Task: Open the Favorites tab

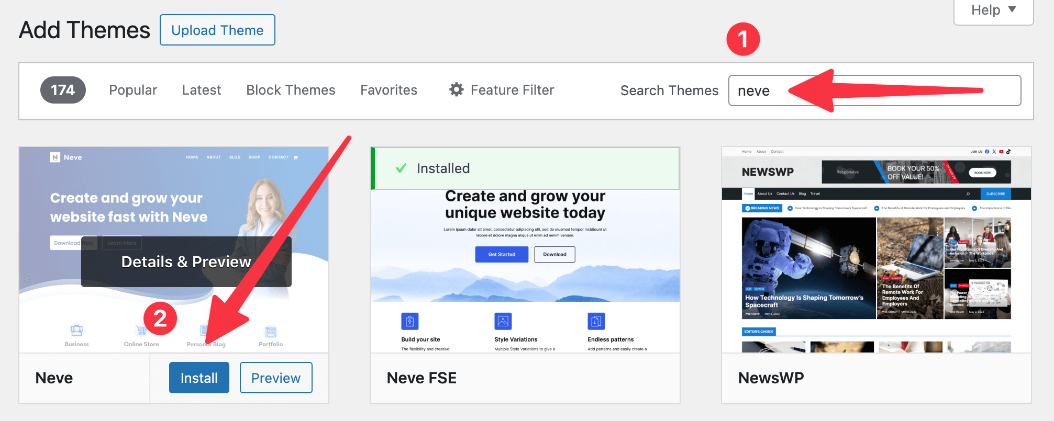Action: coord(389,90)
